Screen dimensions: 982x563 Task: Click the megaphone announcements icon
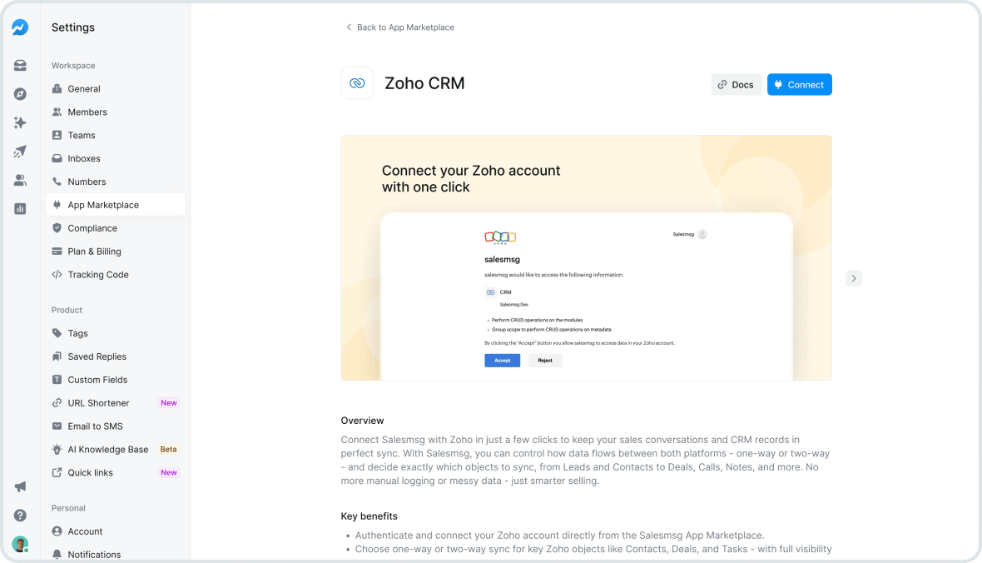pos(20,486)
